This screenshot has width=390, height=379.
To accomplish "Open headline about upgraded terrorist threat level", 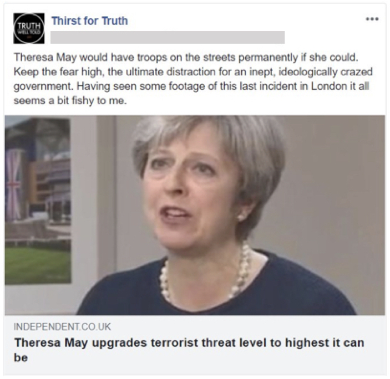I will [x=189, y=350].
